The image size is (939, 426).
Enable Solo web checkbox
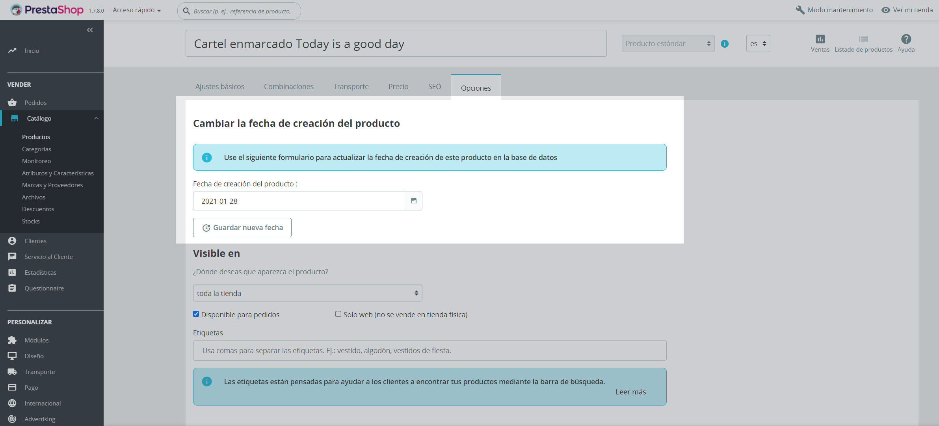338,314
